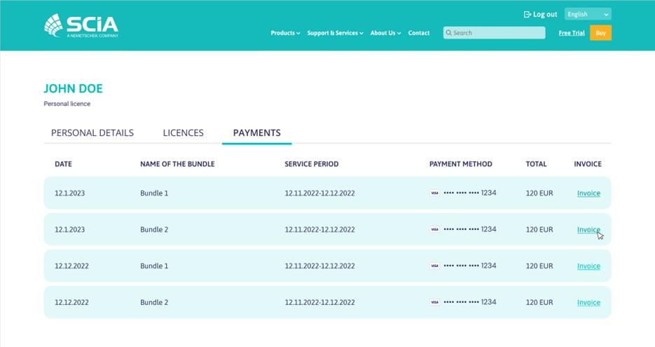Click the Log out icon

pos(528,14)
